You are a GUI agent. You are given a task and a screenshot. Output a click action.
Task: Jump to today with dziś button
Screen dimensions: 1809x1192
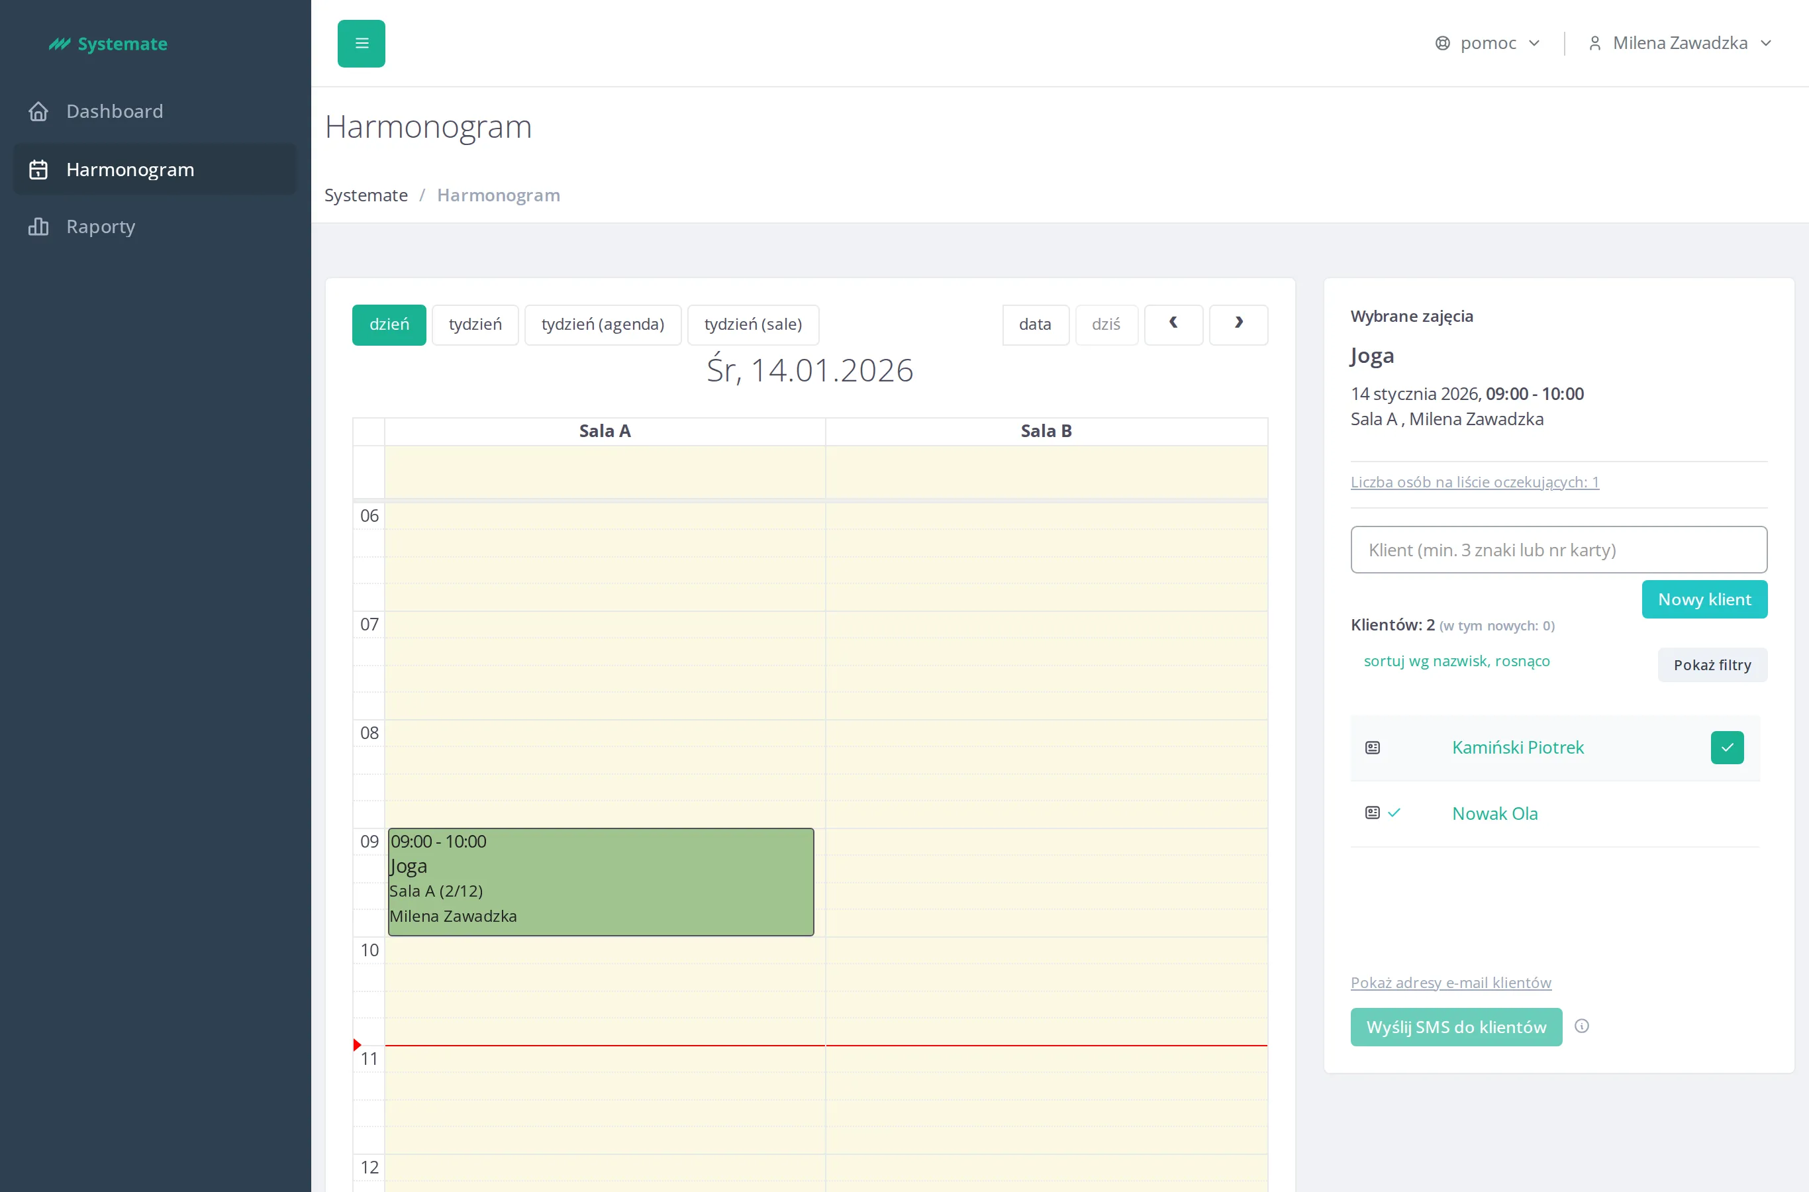[1106, 324]
